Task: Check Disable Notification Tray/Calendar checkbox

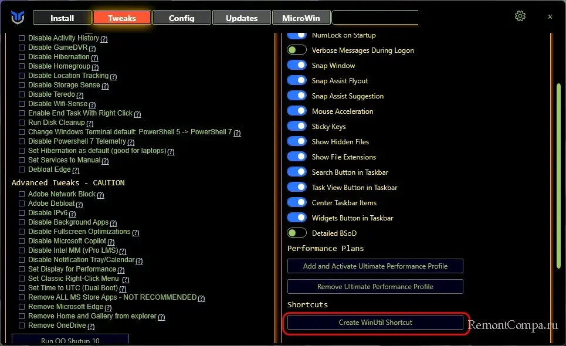Action: coord(22,260)
